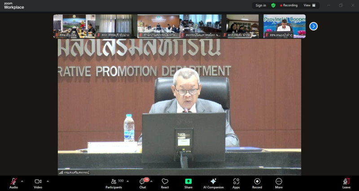
Task: Click the red Recording indicator
Action: (289, 5)
